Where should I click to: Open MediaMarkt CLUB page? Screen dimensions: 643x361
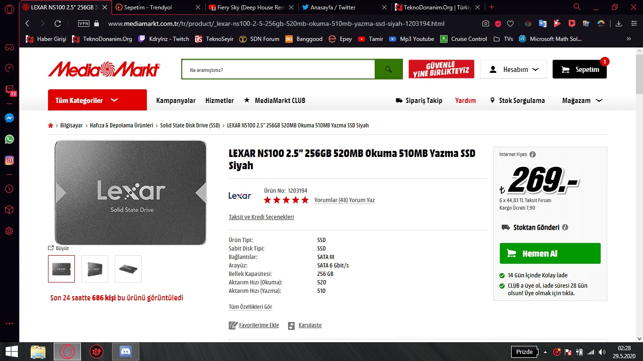click(x=274, y=101)
